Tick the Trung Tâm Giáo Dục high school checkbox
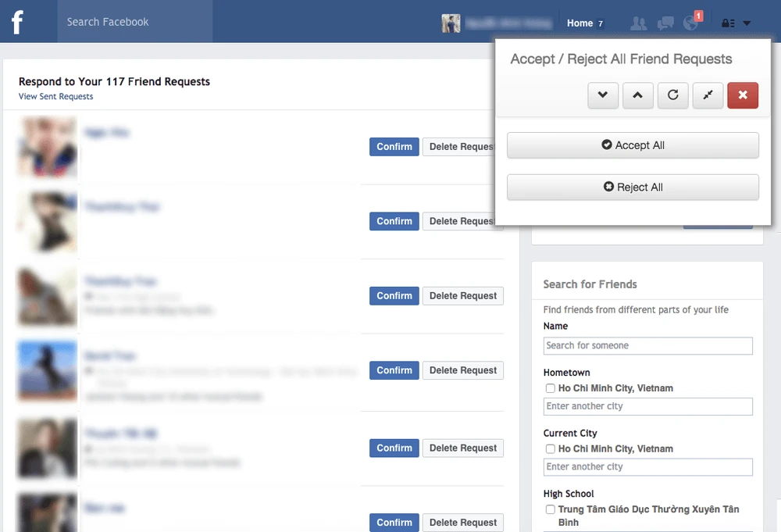The height and width of the screenshot is (532, 781). coord(551,509)
